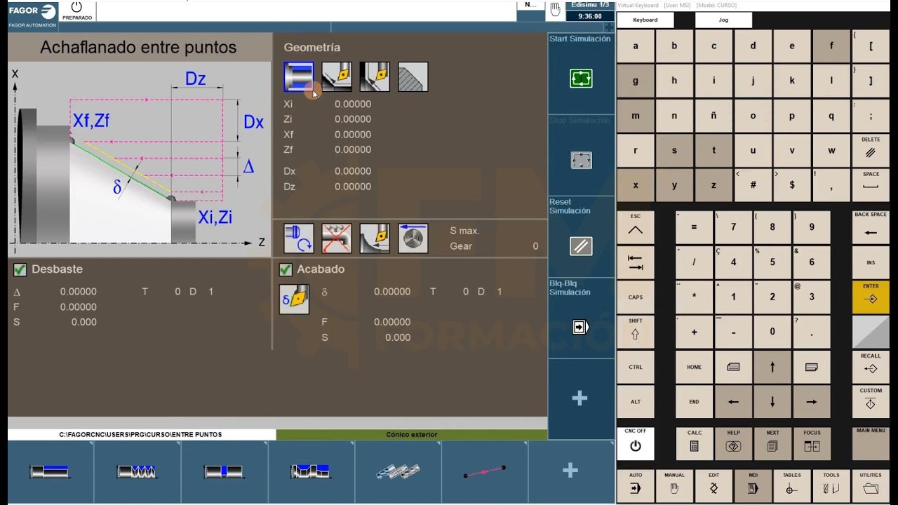Toggle the coolant off icon
Image resolution: width=898 pixels, height=505 pixels.
[337, 238]
